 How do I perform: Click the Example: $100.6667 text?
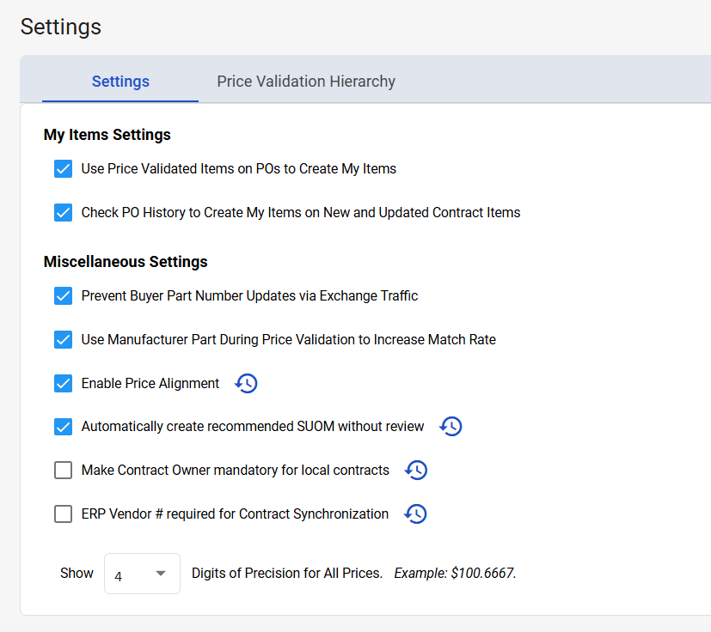pos(455,573)
